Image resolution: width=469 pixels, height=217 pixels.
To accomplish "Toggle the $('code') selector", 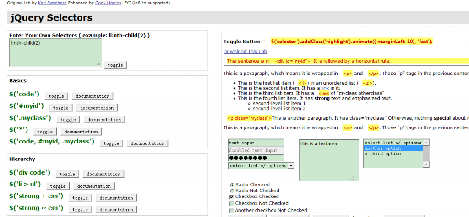I will (56, 96).
